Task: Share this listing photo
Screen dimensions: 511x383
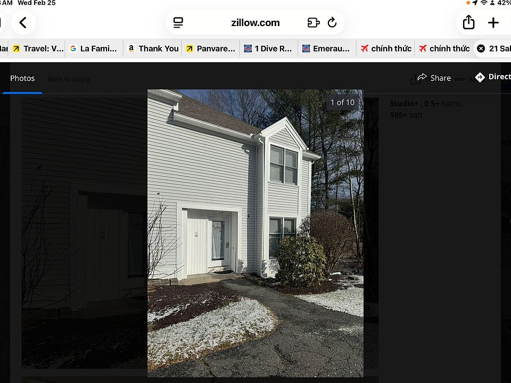Action: click(434, 78)
